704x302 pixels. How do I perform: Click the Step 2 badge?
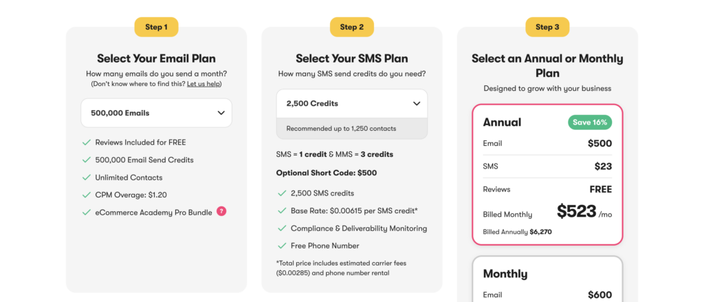point(352,27)
